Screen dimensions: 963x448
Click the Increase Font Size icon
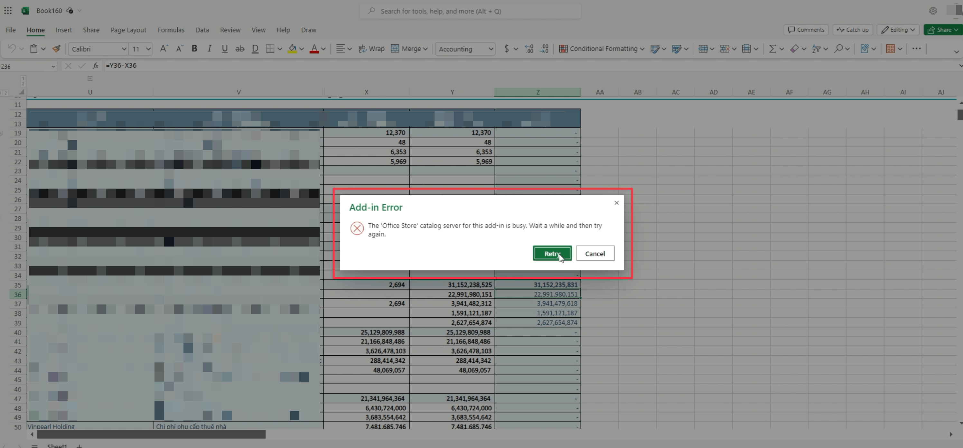click(164, 49)
